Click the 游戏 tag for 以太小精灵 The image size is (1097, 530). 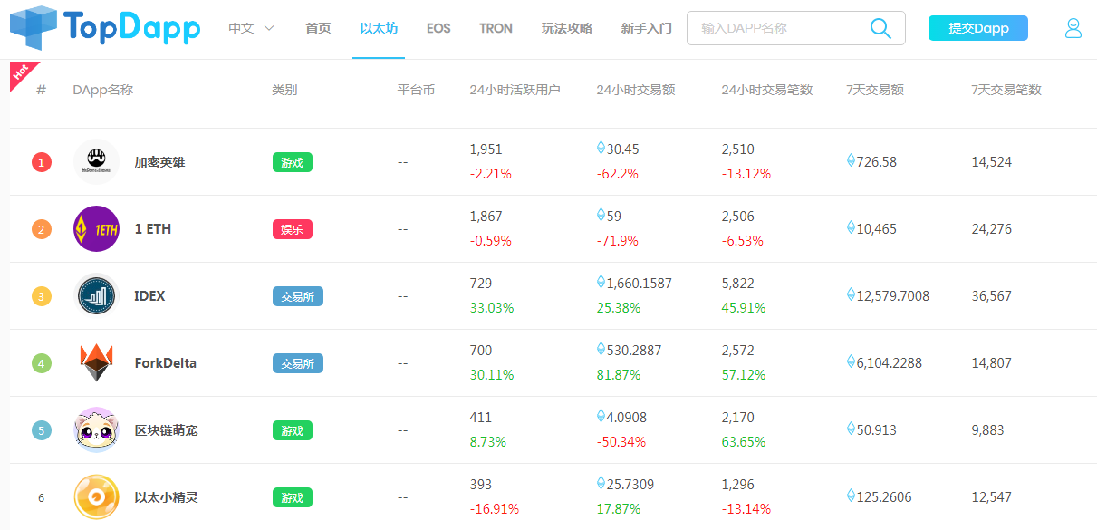[292, 497]
